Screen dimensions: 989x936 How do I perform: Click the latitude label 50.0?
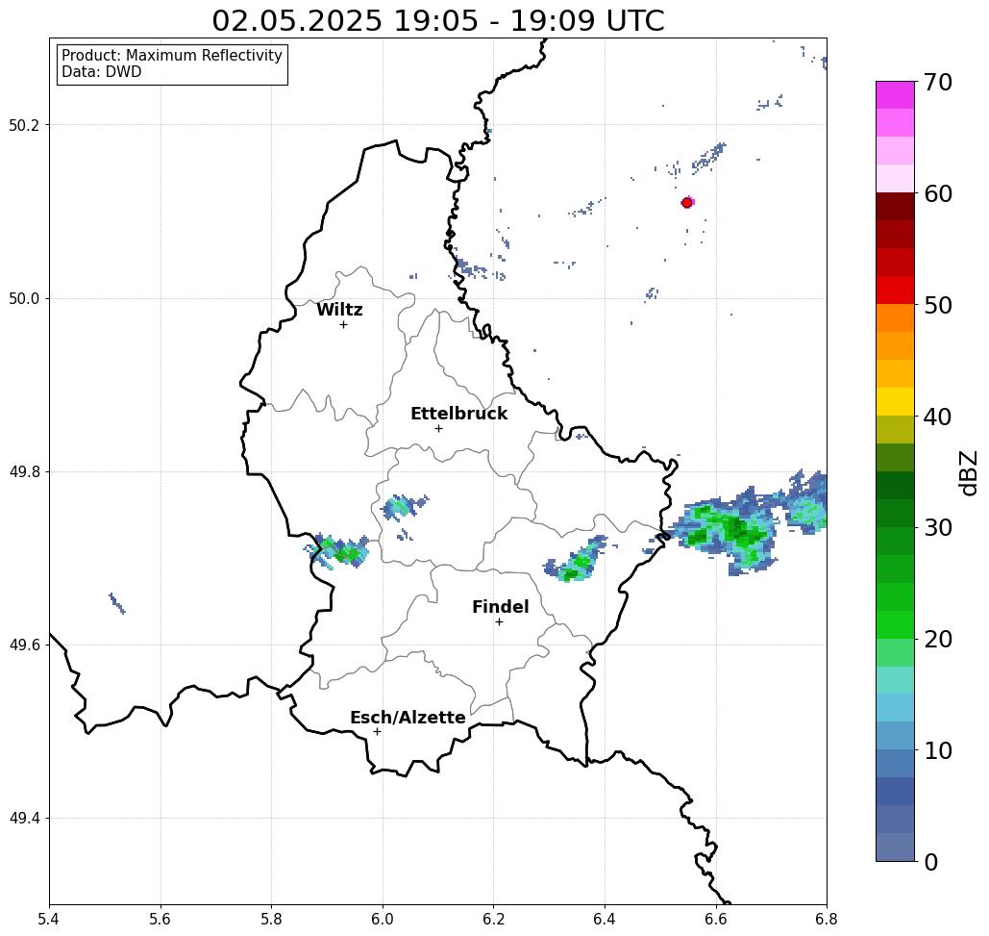[24, 298]
